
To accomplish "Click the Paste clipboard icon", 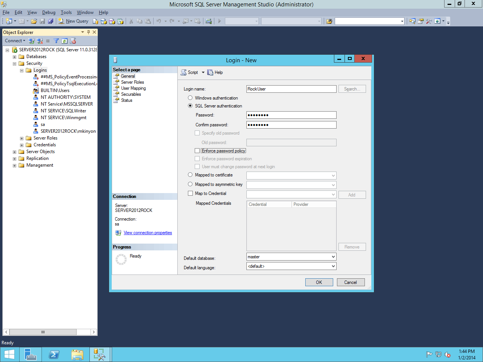I will point(148,21).
